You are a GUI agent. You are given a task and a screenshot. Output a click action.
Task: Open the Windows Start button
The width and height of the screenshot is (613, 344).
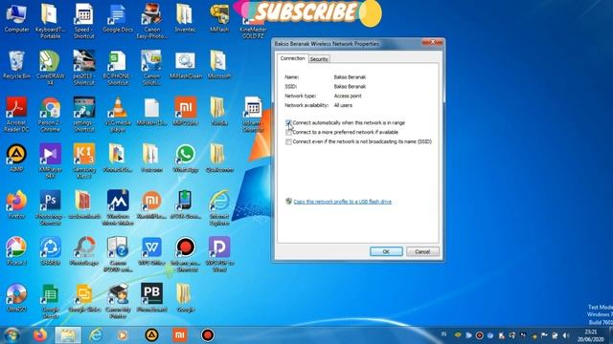tap(11, 335)
